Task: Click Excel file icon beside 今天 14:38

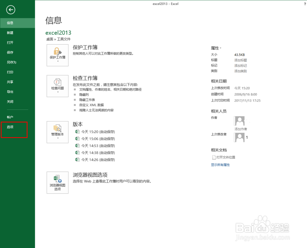Action: coord(77,152)
